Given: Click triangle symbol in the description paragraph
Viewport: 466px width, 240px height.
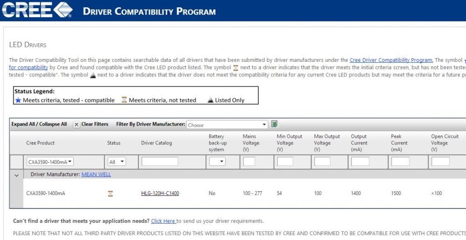Looking at the screenshot, I should [x=93, y=75].
